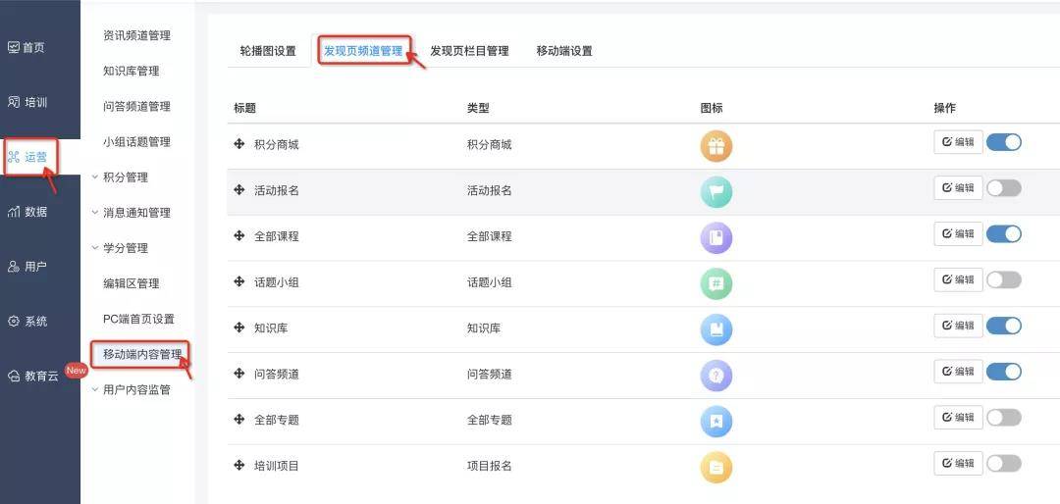Image resolution: width=1060 pixels, height=504 pixels.
Task: Open 问答频道管理 in the submenu
Action: pyautogui.click(x=136, y=106)
